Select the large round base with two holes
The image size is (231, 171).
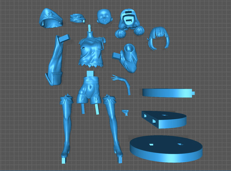coord(166,149)
